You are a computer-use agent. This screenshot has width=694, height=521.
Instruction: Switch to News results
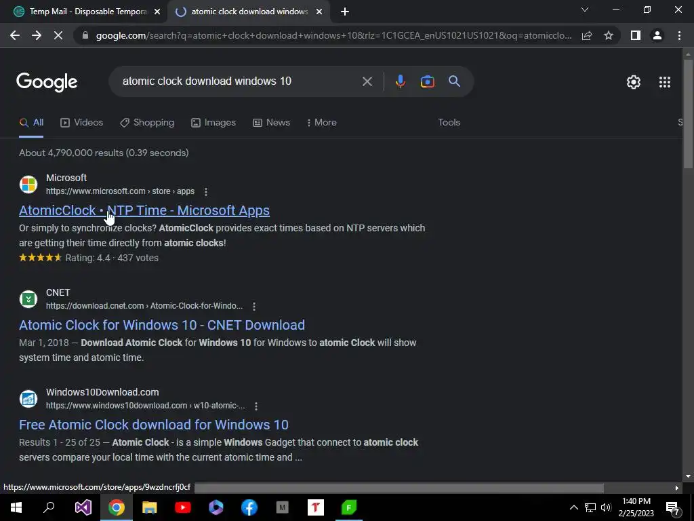(x=271, y=123)
